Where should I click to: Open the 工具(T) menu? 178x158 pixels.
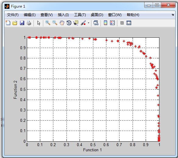(x=80, y=15)
